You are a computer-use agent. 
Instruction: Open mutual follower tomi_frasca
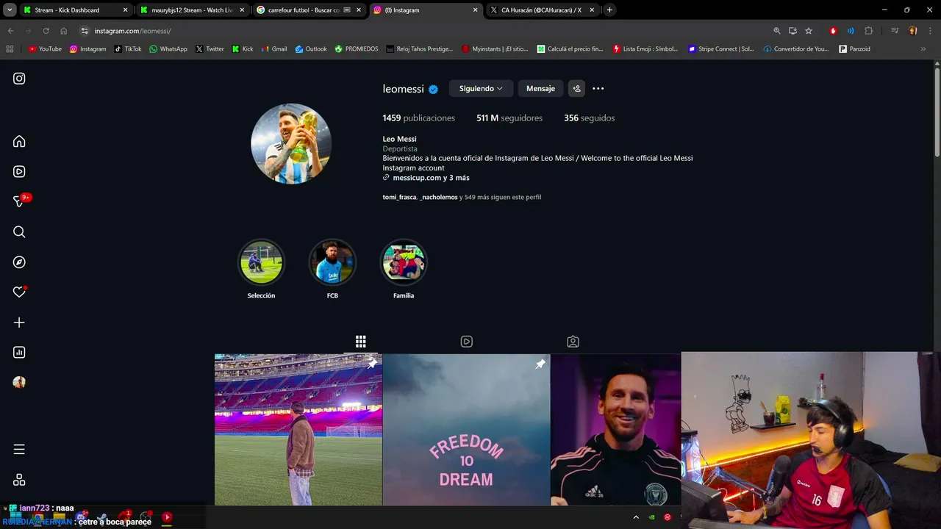(x=399, y=197)
